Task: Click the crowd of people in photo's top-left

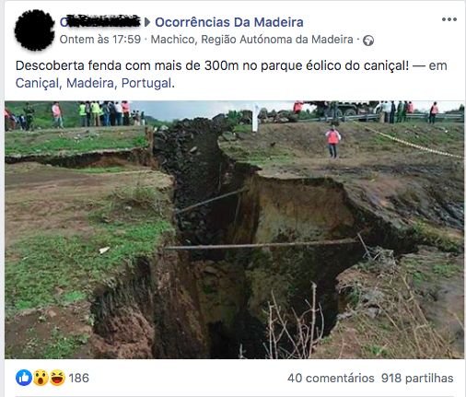Action: [76, 113]
